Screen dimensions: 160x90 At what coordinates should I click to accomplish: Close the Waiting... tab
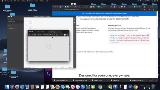tap(61, 32)
